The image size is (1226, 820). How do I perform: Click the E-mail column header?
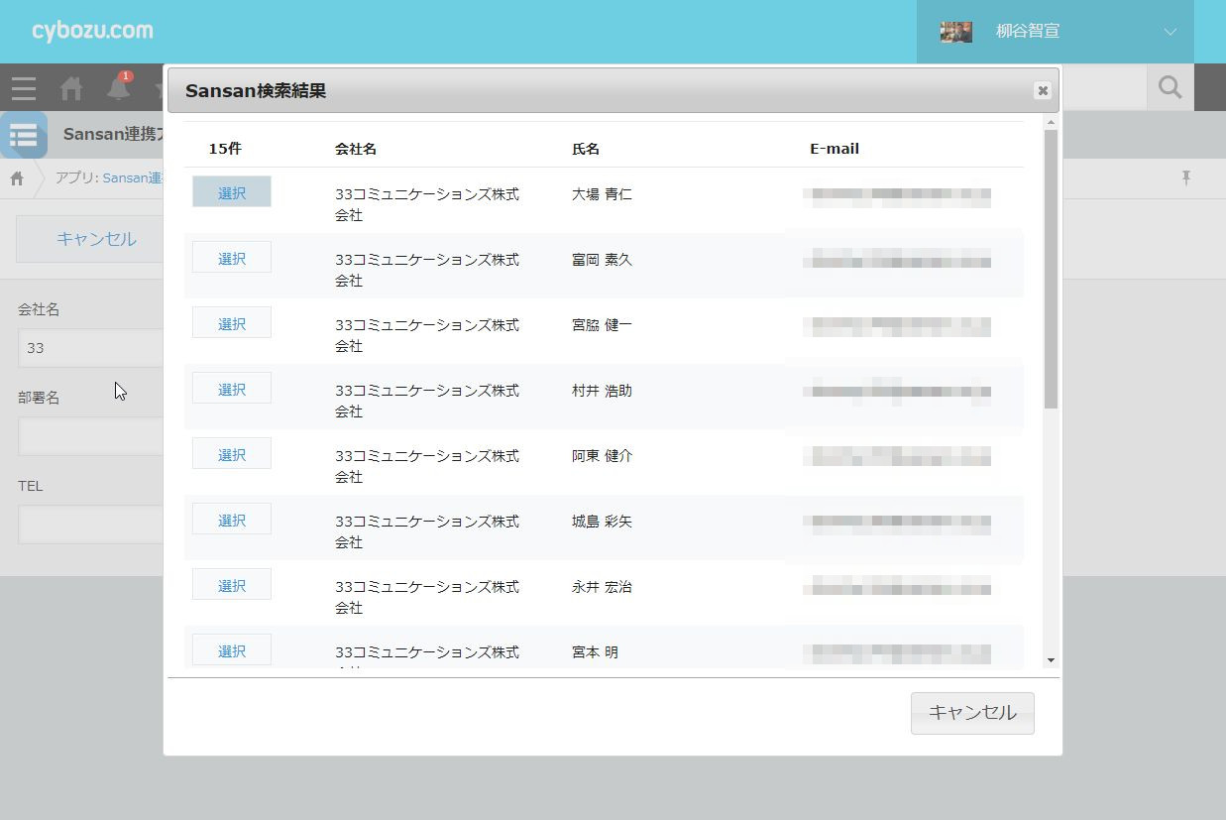coord(835,149)
